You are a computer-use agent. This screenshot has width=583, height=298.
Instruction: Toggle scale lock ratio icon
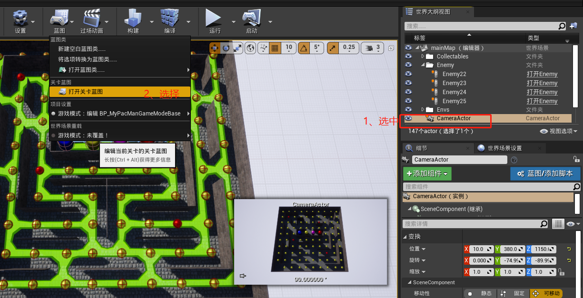(x=562, y=272)
